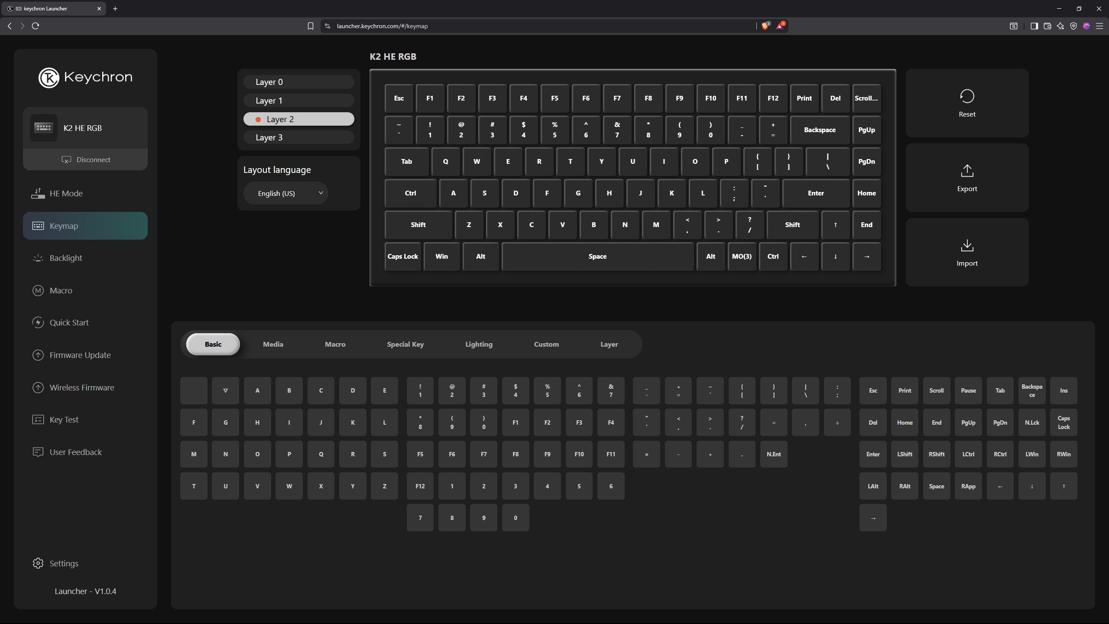Screen dimensions: 1109x624
Task: Open the Macro sidebar page
Action: point(61,290)
